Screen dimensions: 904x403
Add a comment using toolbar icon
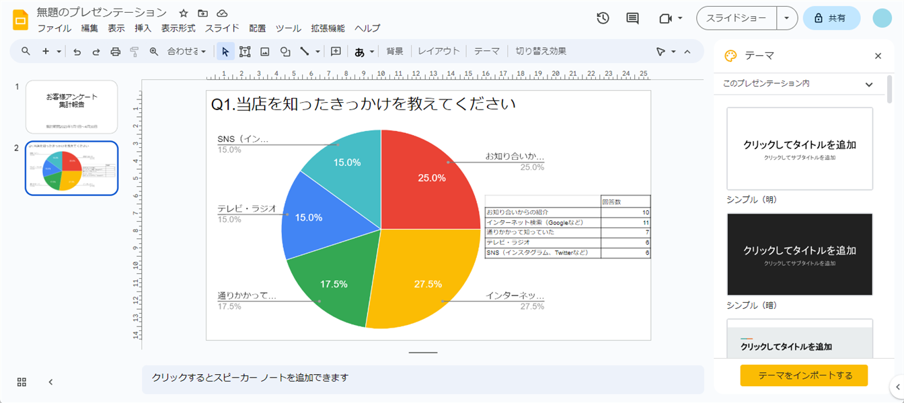tap(336, 52)
